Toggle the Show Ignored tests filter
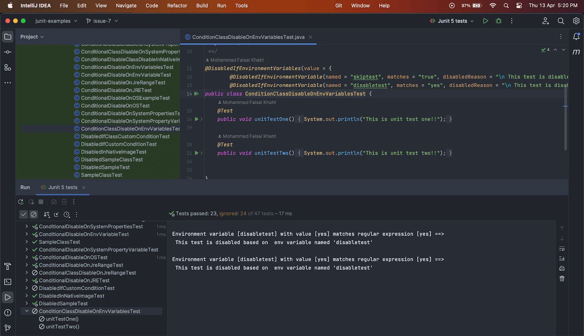Viewport: 584px width, 336px height. coord(34,214)
